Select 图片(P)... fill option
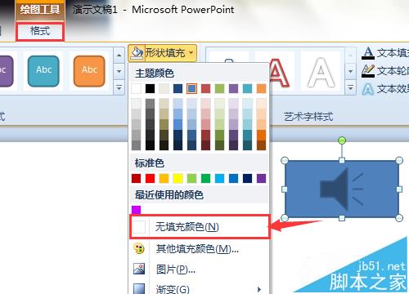This screenshot has height=294, width=409. [x=200, y=269]
